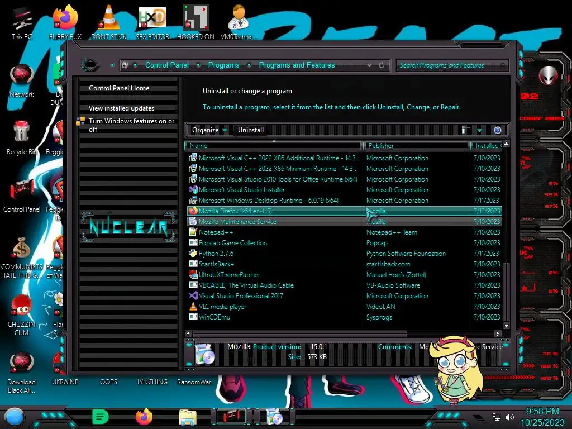Click the refresh icon in address bar
Viewport: 572px width, 429px height.
click(382, 65)
